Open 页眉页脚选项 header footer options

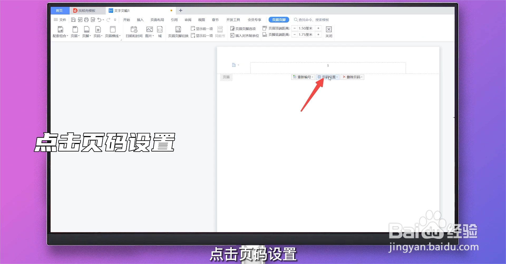(243, 29)
